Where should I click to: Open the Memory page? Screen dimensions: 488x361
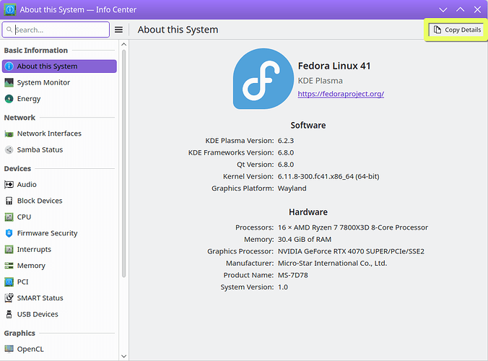(x=59, y=266)
